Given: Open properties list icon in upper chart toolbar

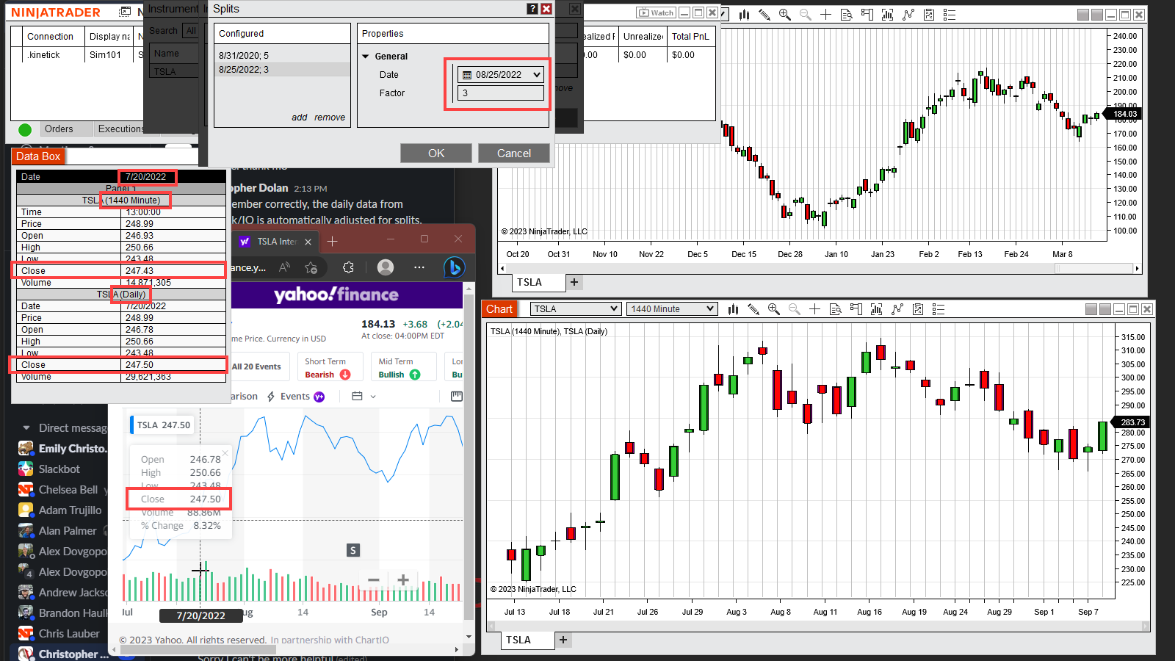Looking at the screenshot, I should coord(950,15).
